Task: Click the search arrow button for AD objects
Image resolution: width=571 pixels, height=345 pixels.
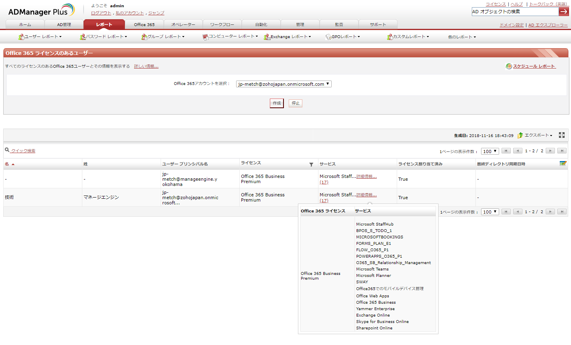Action: tap(563, 12)
